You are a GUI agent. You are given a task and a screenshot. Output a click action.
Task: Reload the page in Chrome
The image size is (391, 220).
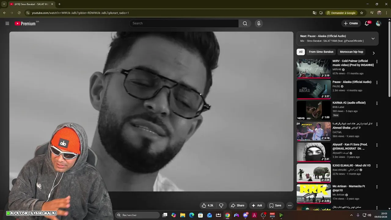[19, 13]
